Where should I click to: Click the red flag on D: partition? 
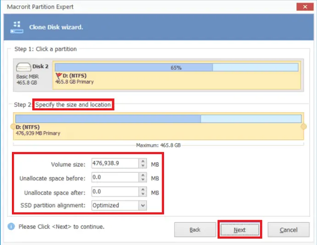[58, 76]
